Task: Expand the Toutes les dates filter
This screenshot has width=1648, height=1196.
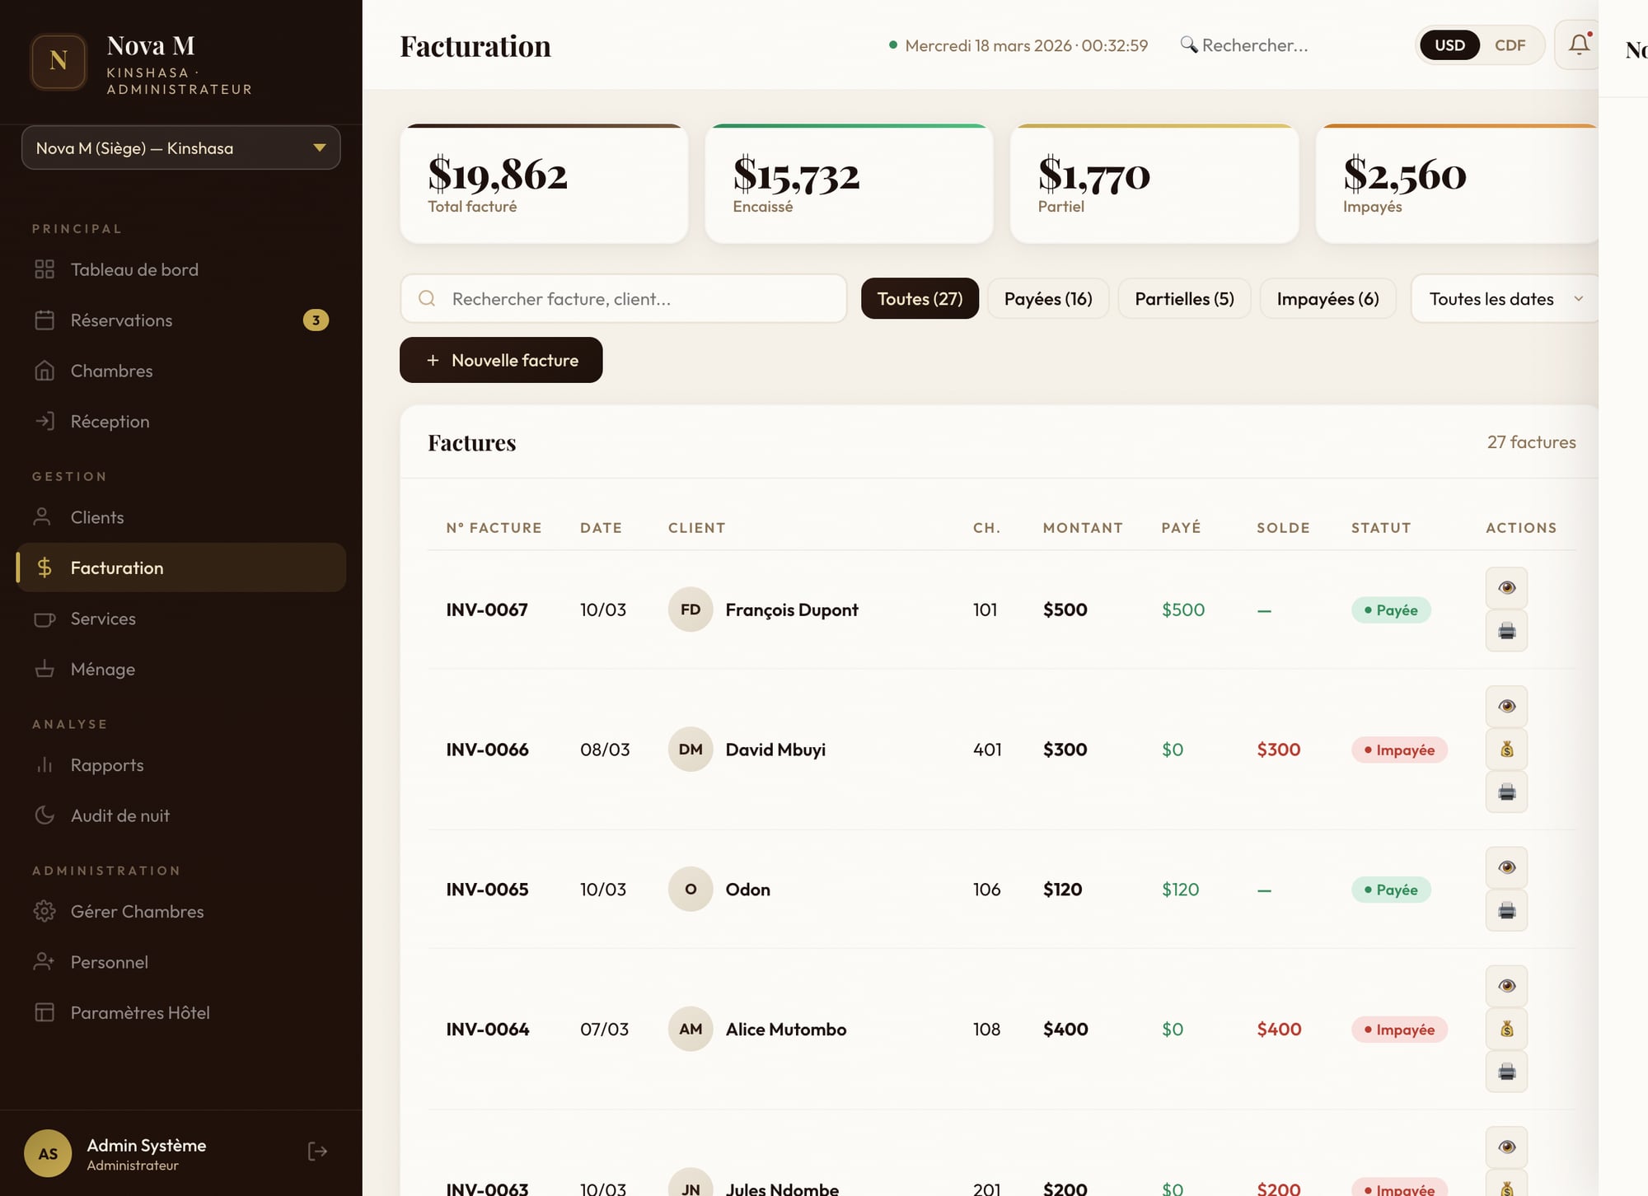Action: [x=1504, y=299]
